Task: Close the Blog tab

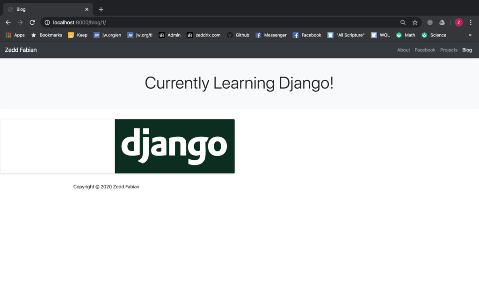Action: coord(87,9)
